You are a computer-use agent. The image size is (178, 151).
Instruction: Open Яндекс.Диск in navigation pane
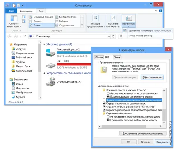(21, 66)
